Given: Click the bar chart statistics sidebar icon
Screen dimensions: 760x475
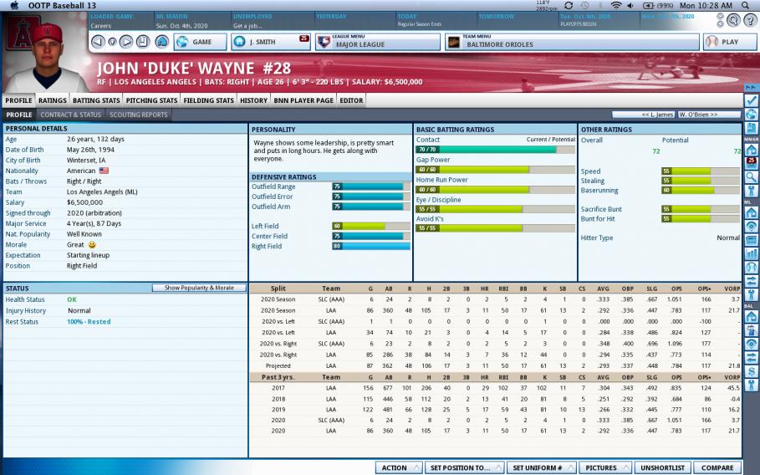Looking at the screenshot, I should 751,253.
